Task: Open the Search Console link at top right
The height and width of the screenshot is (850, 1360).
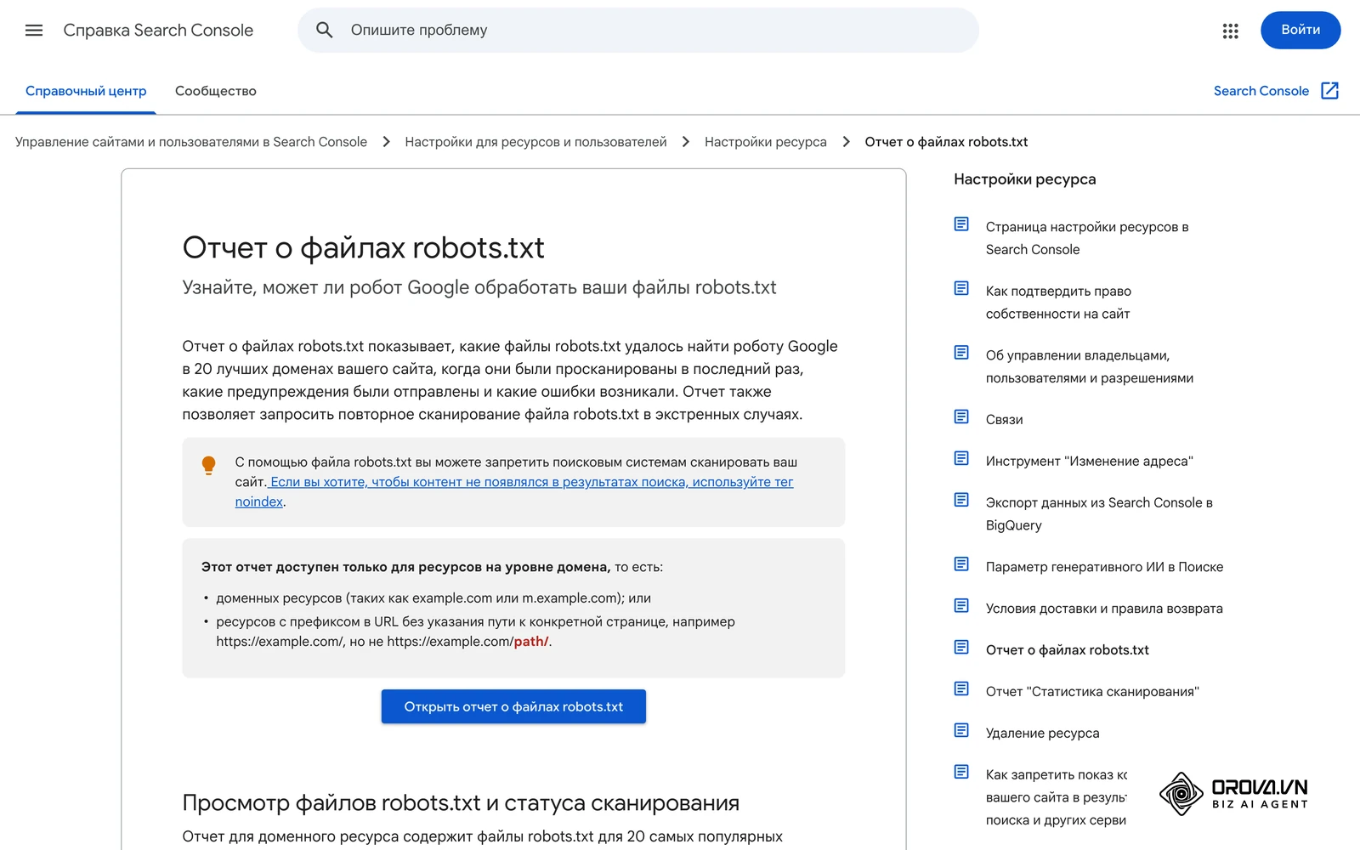Action: [x=1261, y=91]
